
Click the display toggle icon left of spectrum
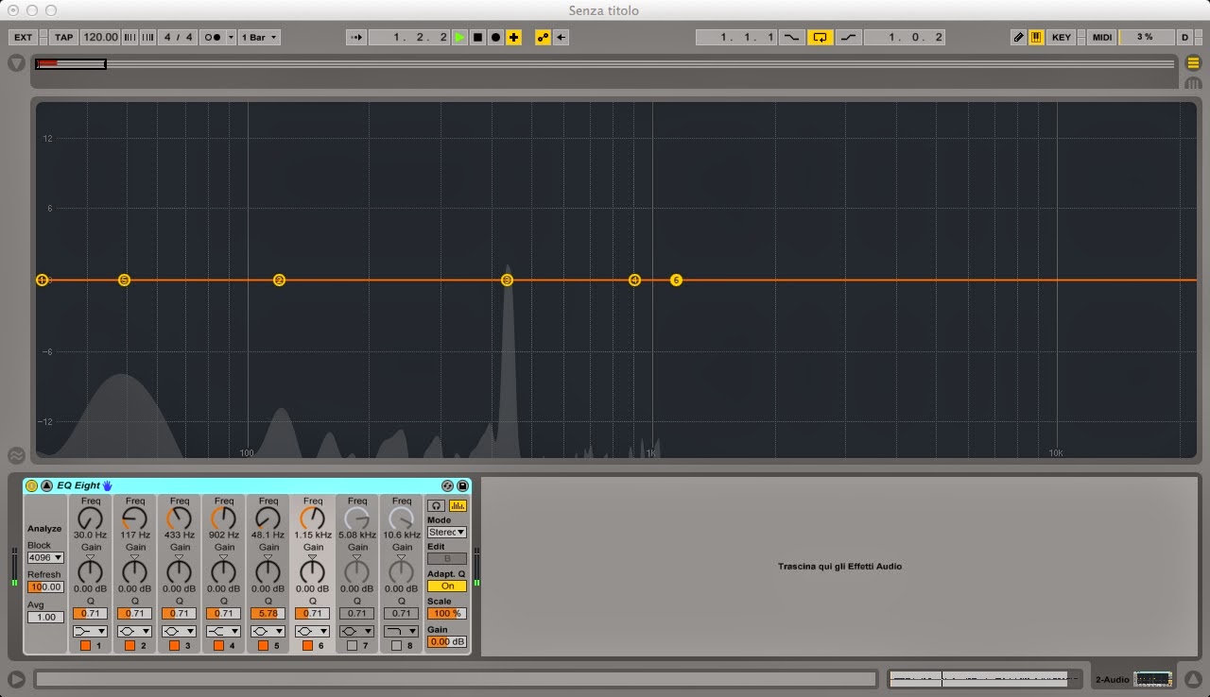pos(16,454)
